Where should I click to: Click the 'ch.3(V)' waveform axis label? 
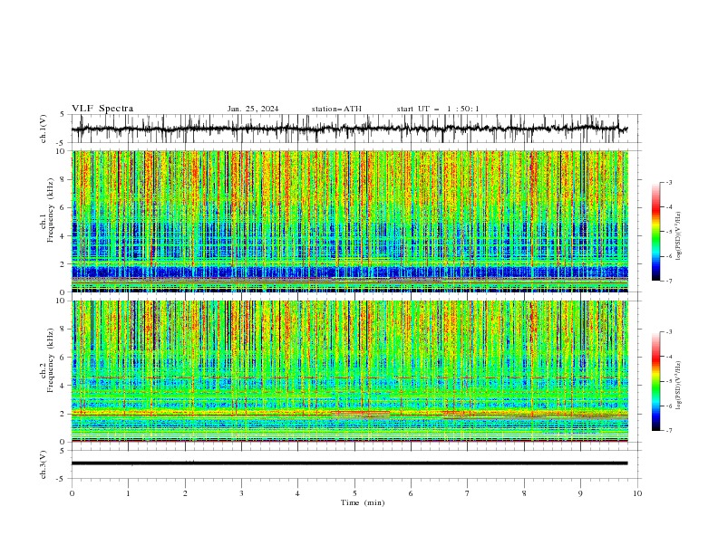coord(44,464)
